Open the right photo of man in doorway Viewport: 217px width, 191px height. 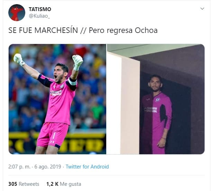pos(156,99)
